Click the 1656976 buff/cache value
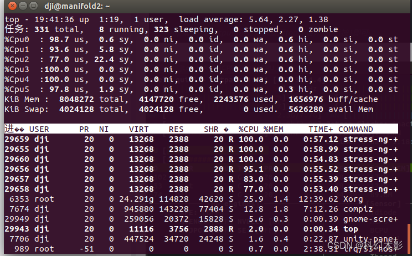Screen dimensions: 412x256 click(306, 99)
